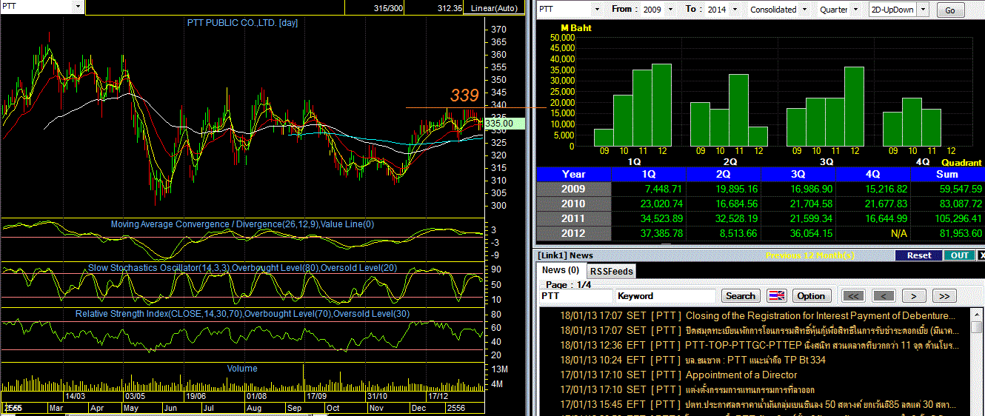Click the 335.00 current price marker
The height and width of the screenshot is (416, 985).
pyautogui.click(x=504, y=124)
